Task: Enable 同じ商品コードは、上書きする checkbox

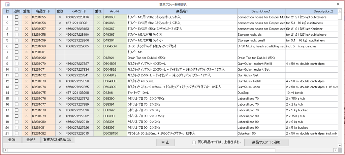Action: point(194,143)
